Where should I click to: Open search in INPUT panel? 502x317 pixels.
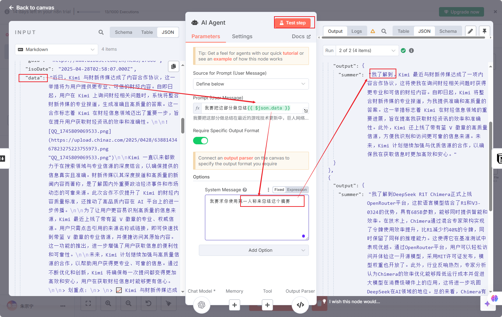[101, 32]
